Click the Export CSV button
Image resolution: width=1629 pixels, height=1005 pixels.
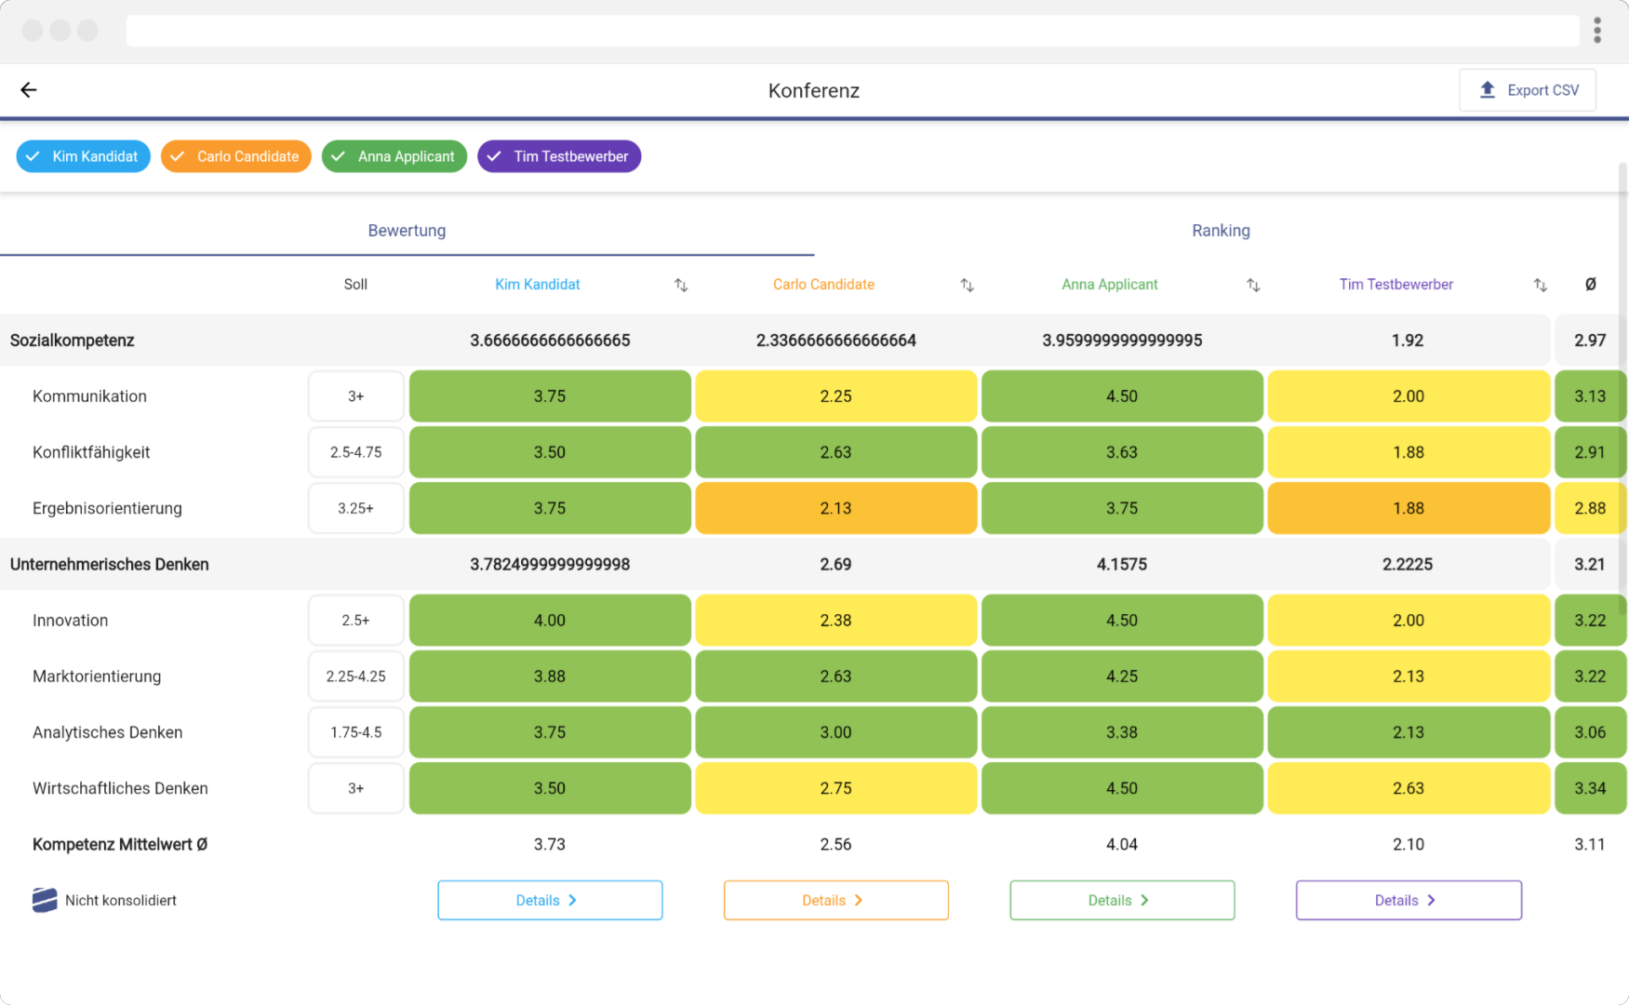[x=1527, y=89]
